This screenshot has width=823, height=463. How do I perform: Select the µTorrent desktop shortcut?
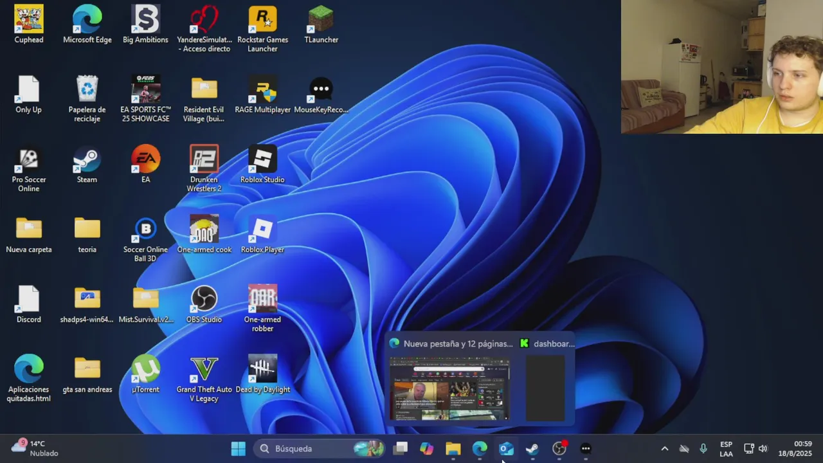click(145, 375)
